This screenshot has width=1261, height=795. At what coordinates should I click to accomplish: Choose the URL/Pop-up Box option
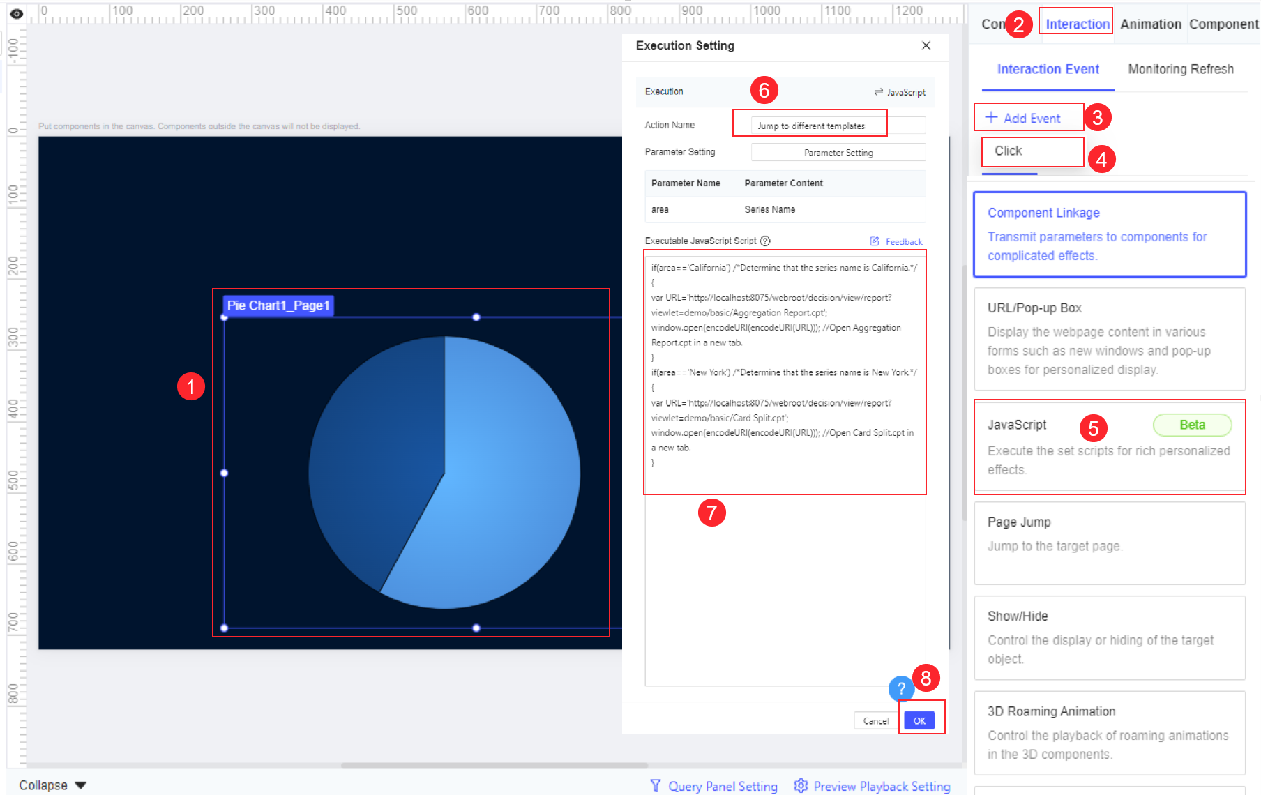[1110, 339]
